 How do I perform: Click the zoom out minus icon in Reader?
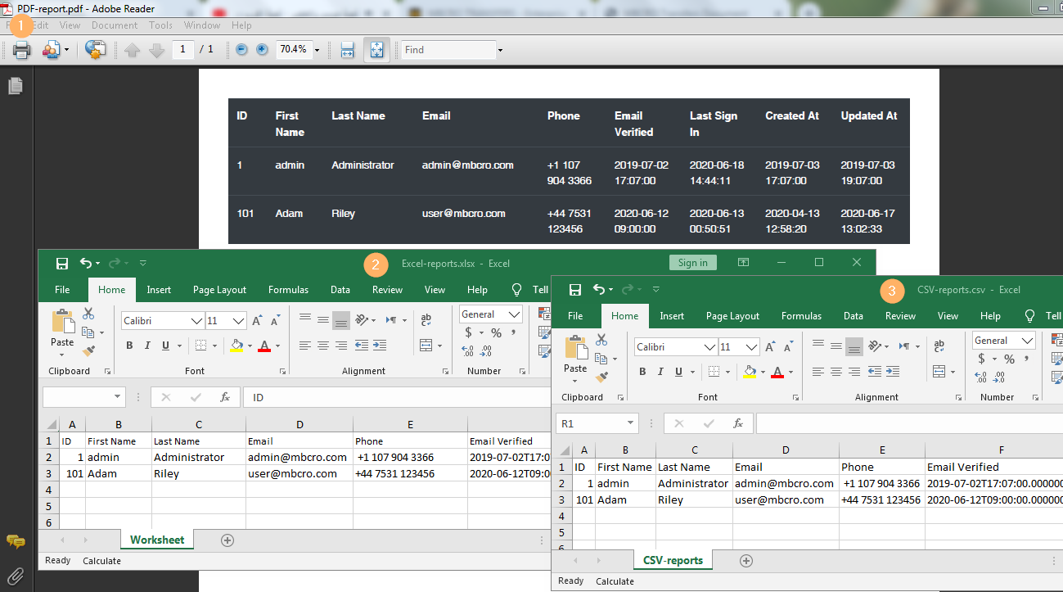point(241,49)
